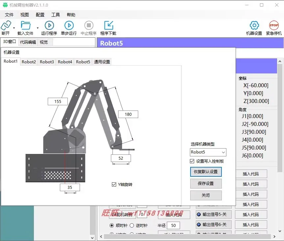The width and height of the screenshot is (284, 241).
Task: Click the Y[0.000] coordinate value
Action: (253, 93)
